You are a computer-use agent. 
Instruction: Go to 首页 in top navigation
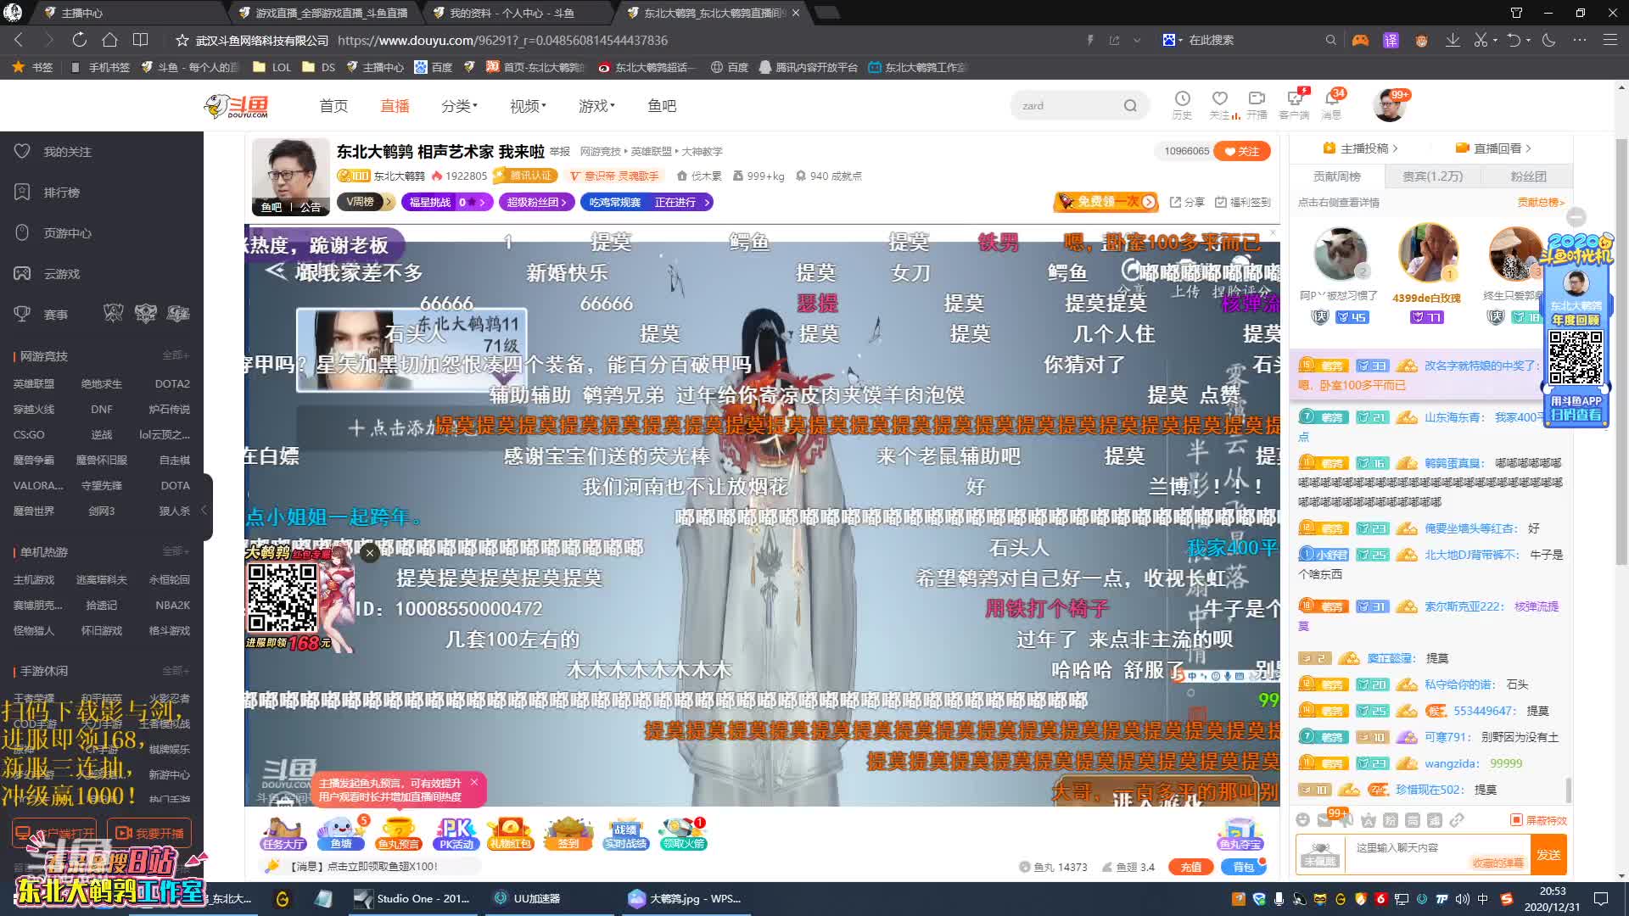(333, 106)
